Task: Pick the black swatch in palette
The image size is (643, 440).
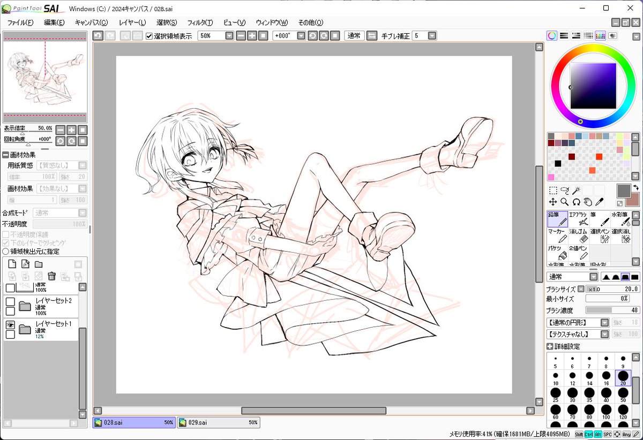Action: click(x=558, y=163)
